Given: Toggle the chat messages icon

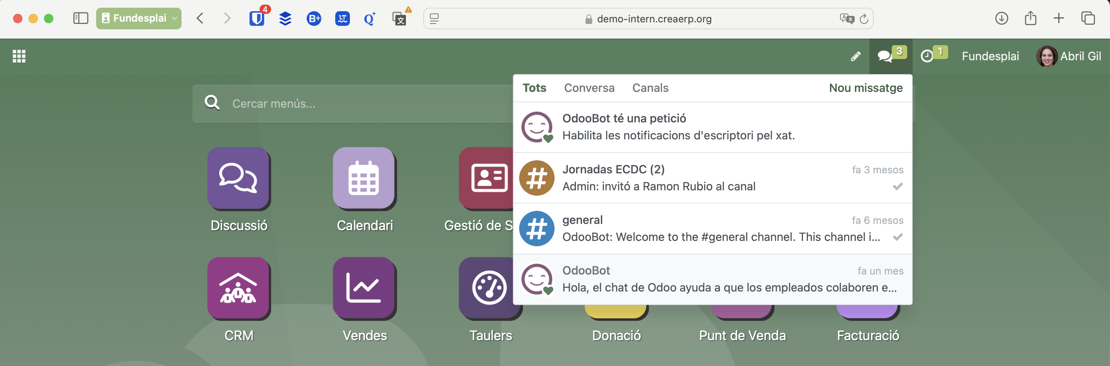Looking at the screenshot, I should 886,56.
